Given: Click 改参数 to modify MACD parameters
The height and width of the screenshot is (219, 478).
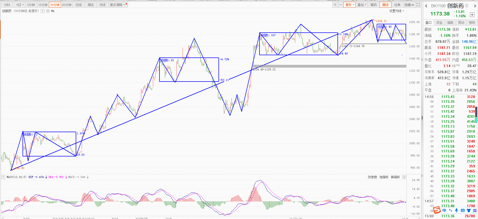Looking at the screenshot, I should 372,177.
